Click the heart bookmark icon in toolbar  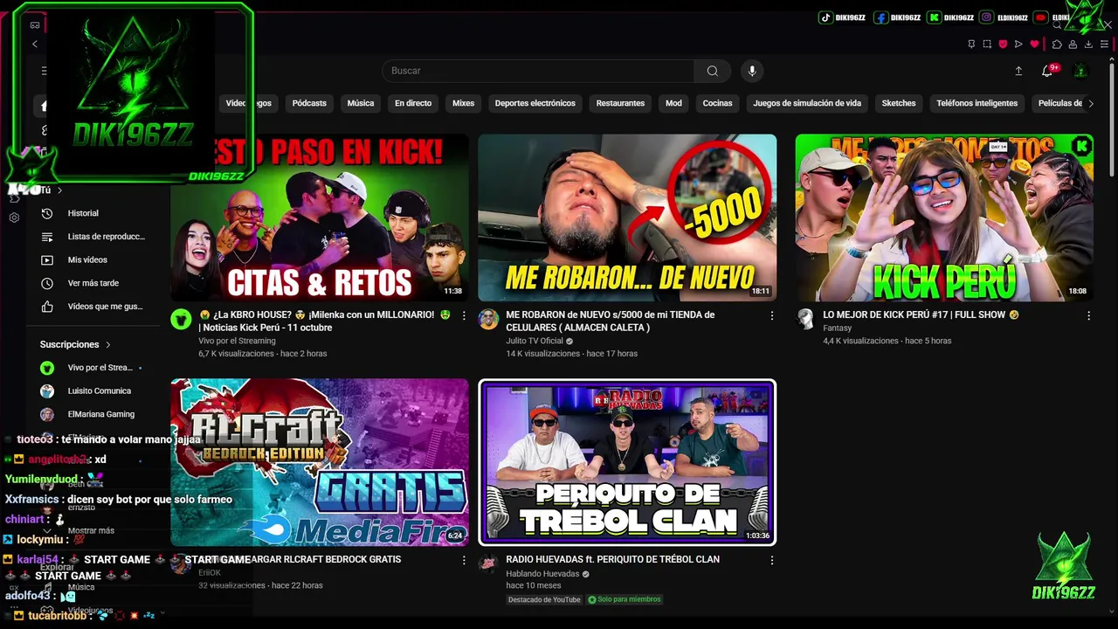pyautogui.click(x=1035, y=44)
